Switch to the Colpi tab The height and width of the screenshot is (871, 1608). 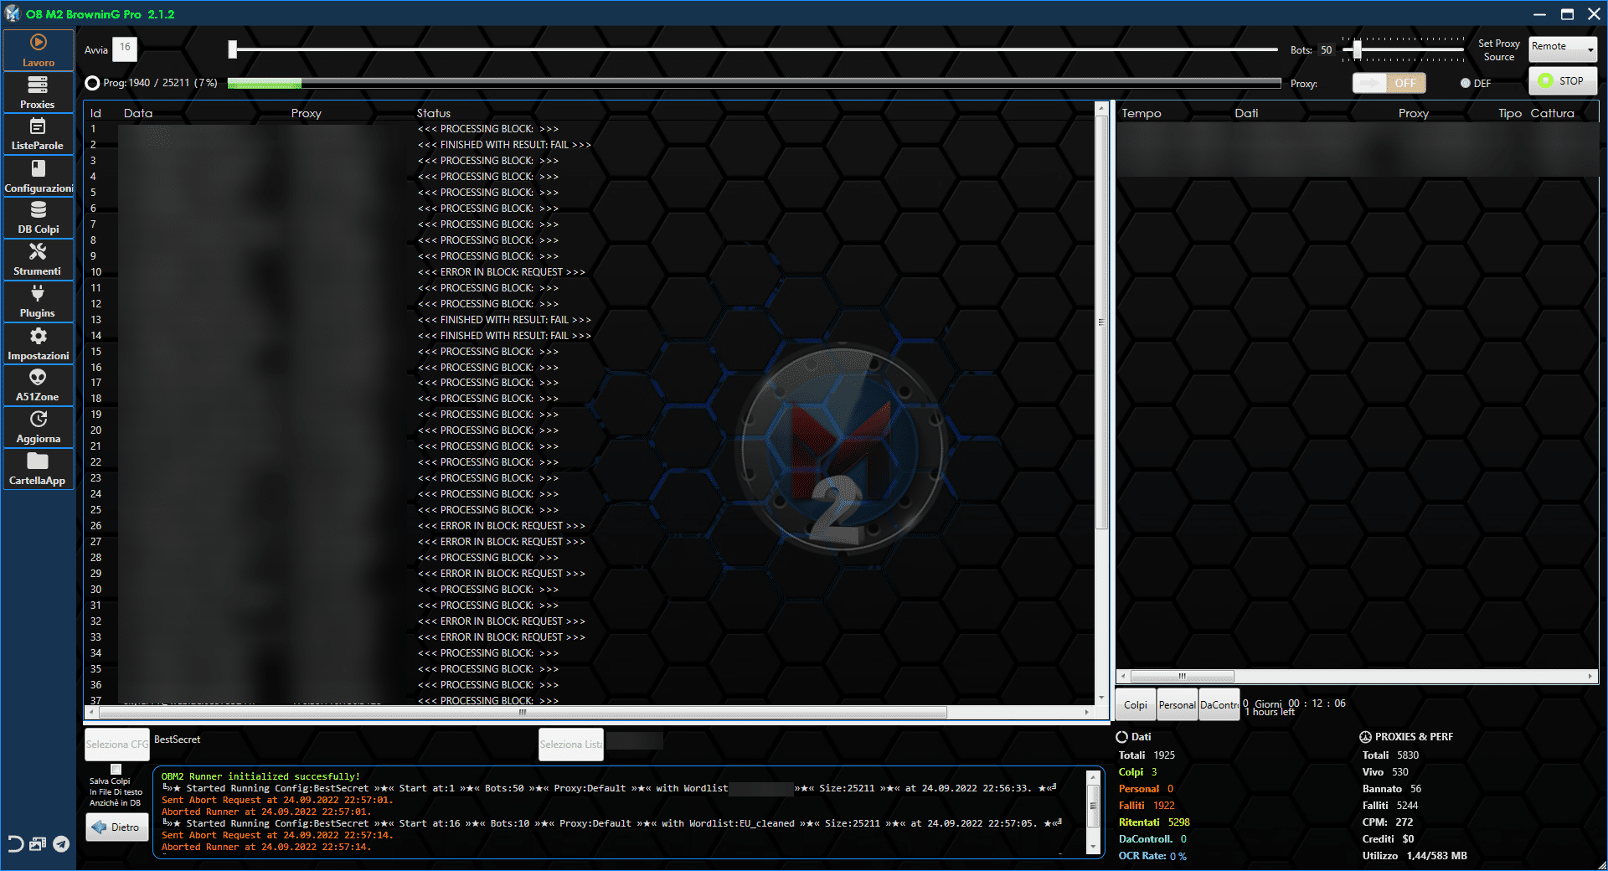pyautogui.click(x=1136, y=705)
